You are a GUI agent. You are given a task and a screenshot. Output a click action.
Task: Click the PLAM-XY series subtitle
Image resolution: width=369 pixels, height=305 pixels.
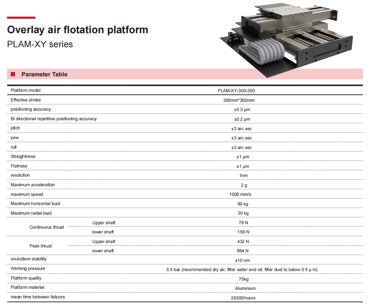pos(40,44)
